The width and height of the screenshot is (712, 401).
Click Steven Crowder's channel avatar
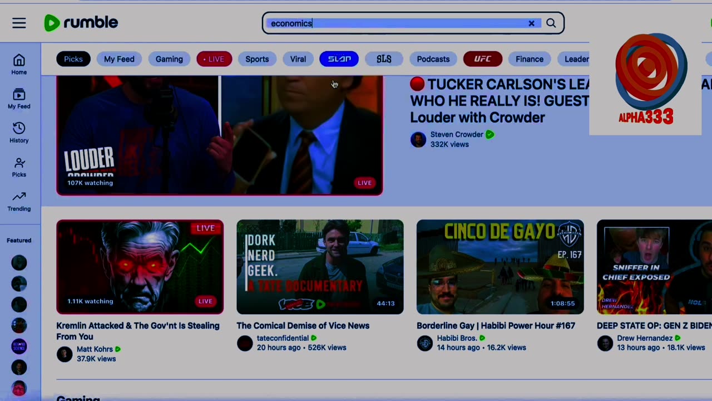[x=418, y=139]
